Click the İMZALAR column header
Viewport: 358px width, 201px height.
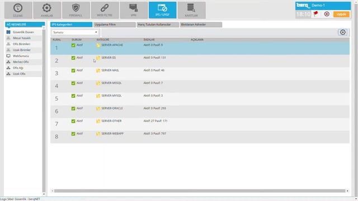click(x=149, y=40)
